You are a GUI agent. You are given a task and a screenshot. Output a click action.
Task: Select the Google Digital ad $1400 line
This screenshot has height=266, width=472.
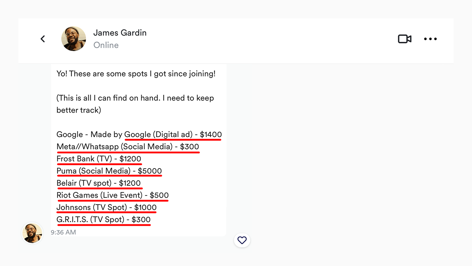[x=139, y=134]
